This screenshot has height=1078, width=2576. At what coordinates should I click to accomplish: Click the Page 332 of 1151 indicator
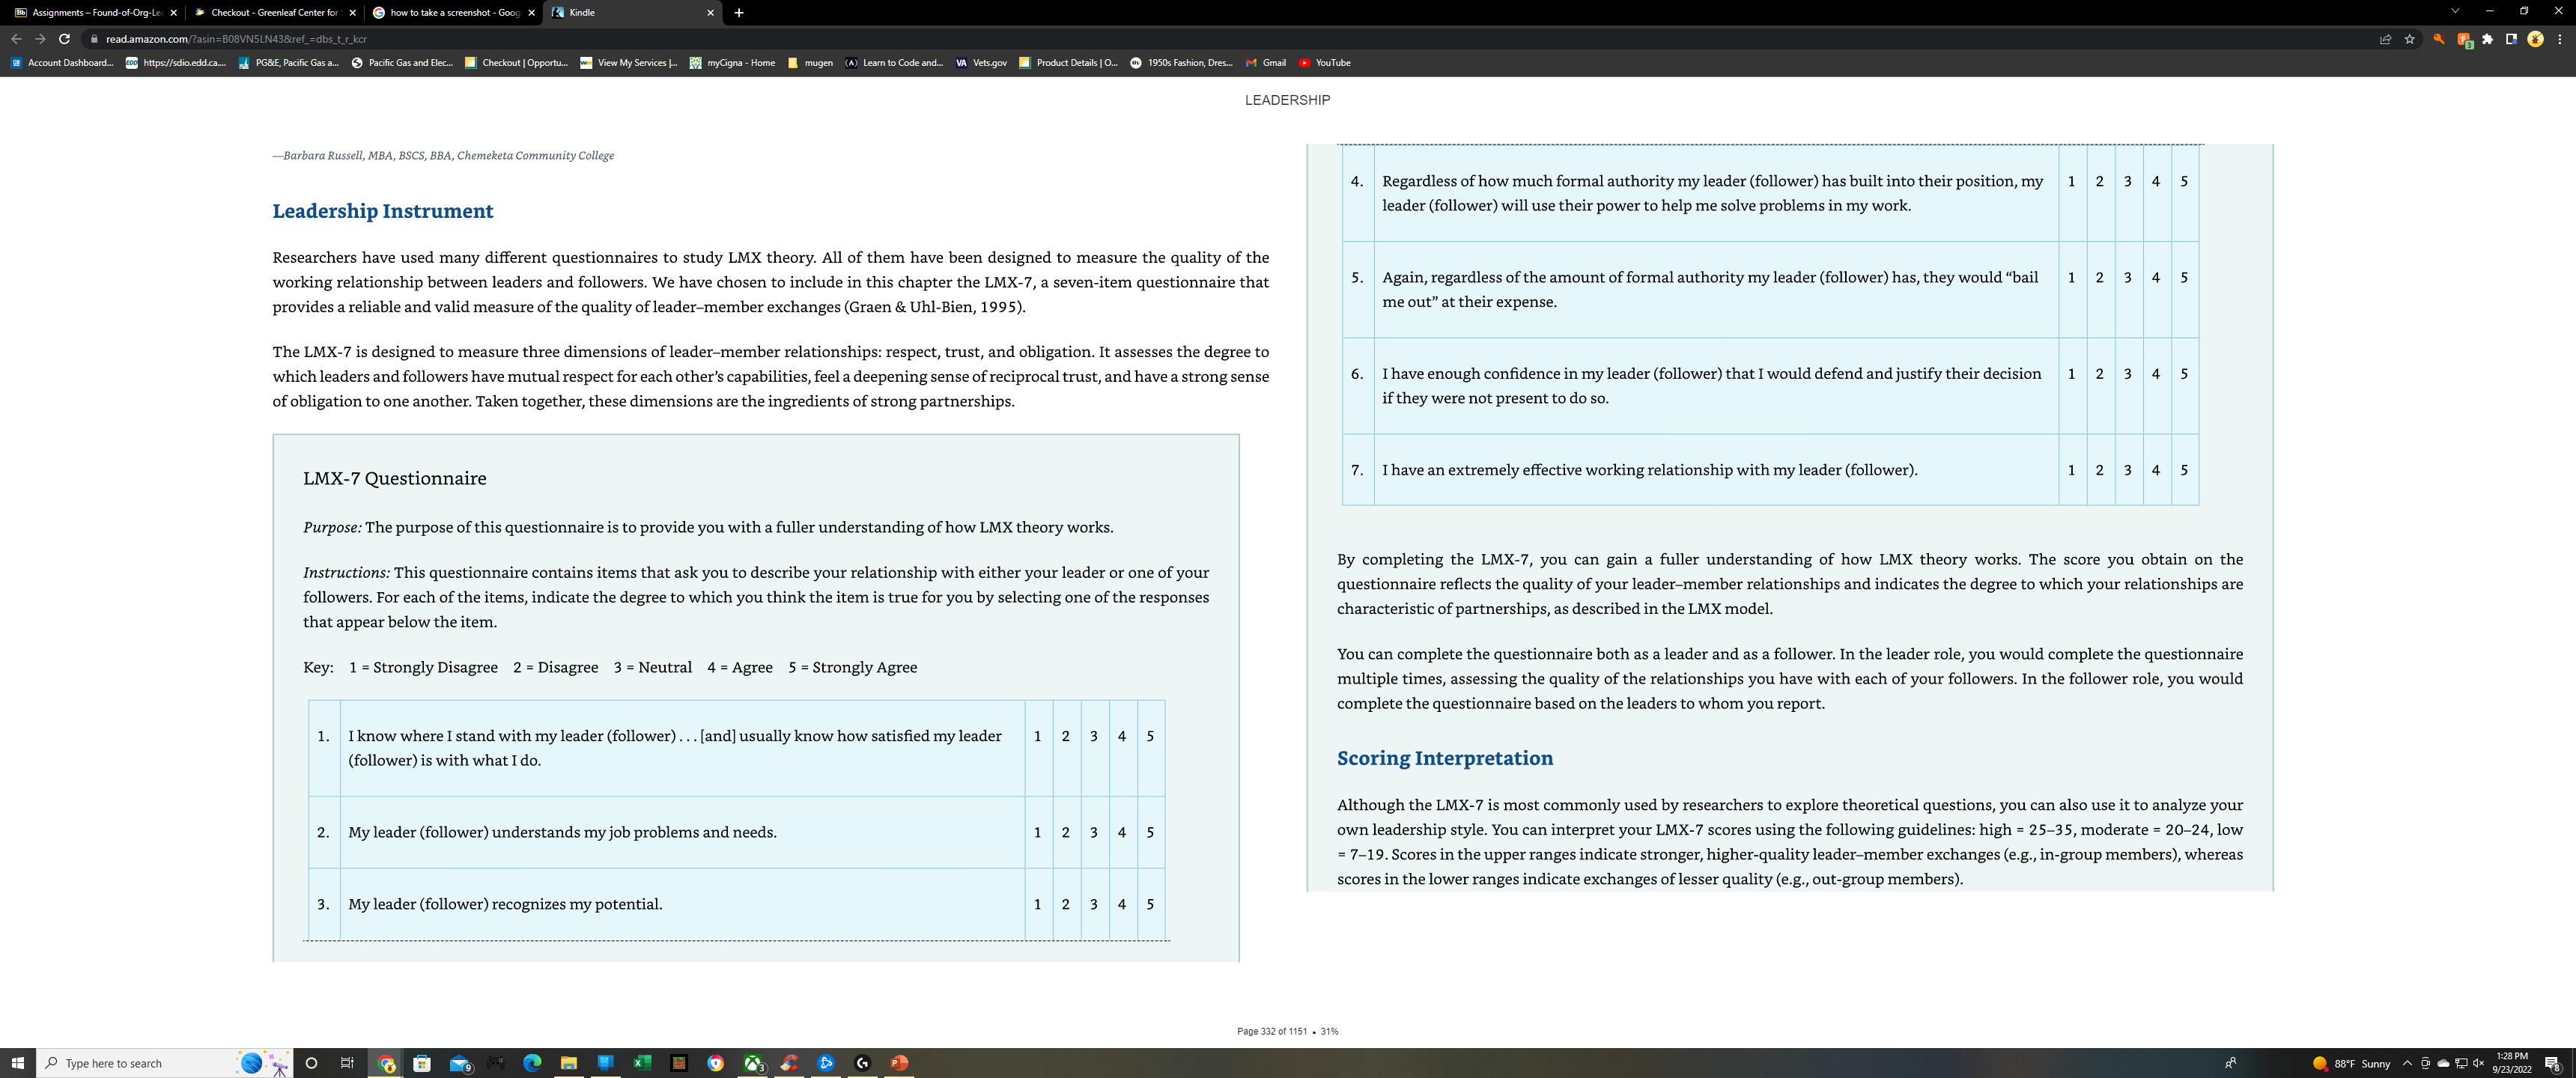click(x=1272, y=1031)
